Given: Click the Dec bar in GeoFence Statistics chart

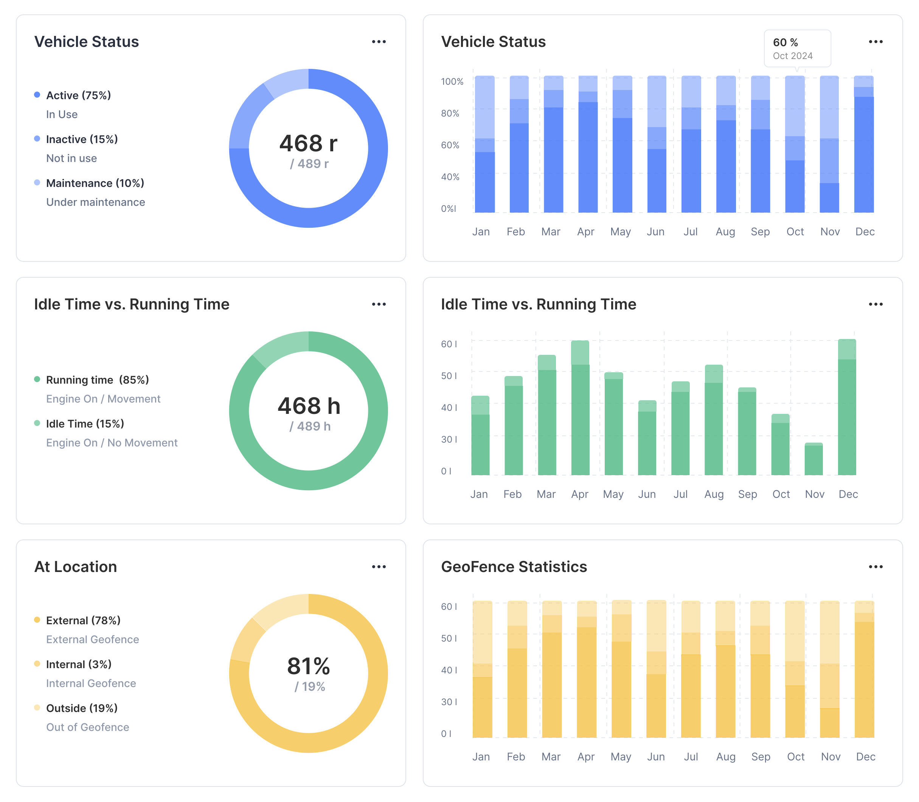Looking at the screenshot, I should click(x=864, y=669).
